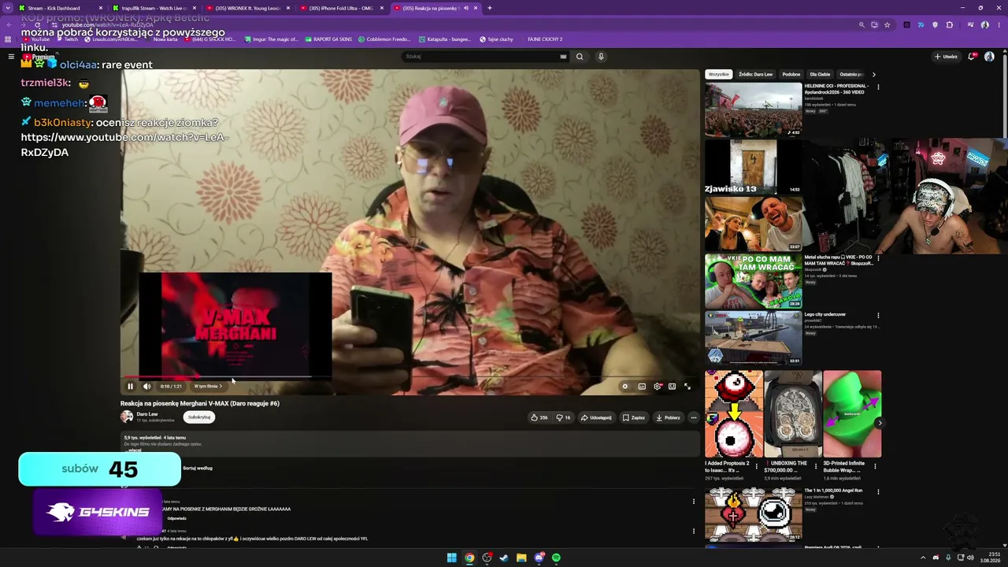Image resolution: width=1008 pixels, height=567 pixels.
Task: Open Chrome three-dot menu
Action: (x=999, y=24)
